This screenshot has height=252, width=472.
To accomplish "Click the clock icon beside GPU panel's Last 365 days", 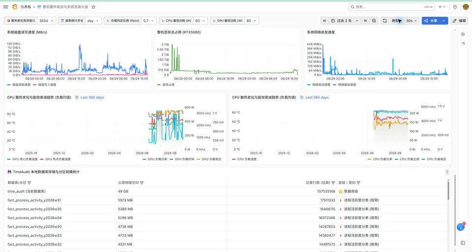I will click(x=77, y=98).
